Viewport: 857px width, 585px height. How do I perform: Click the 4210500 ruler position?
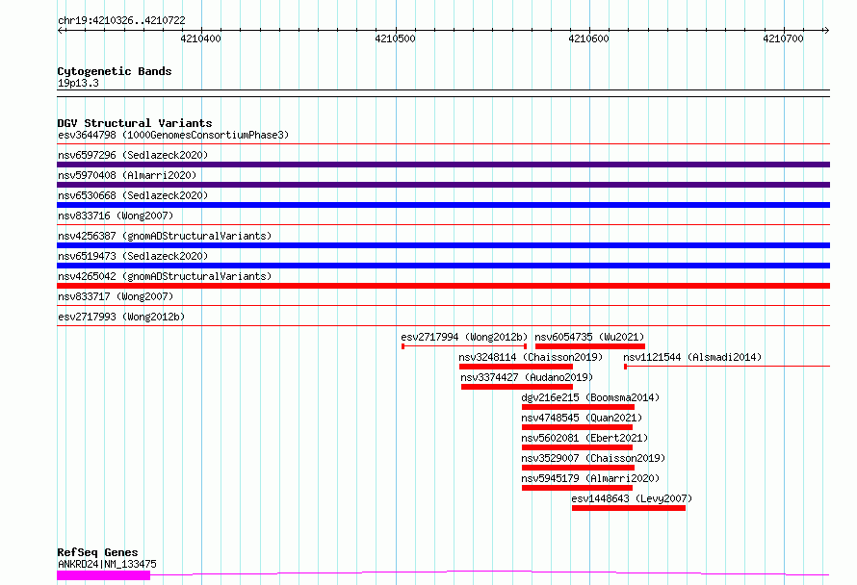[x=395, y=38]
